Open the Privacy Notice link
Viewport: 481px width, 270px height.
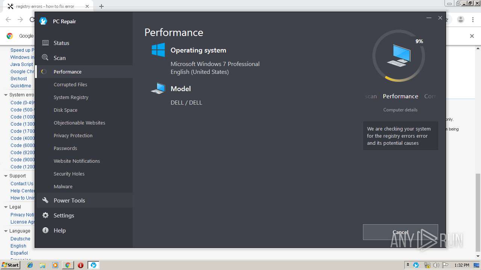[23, 215]
